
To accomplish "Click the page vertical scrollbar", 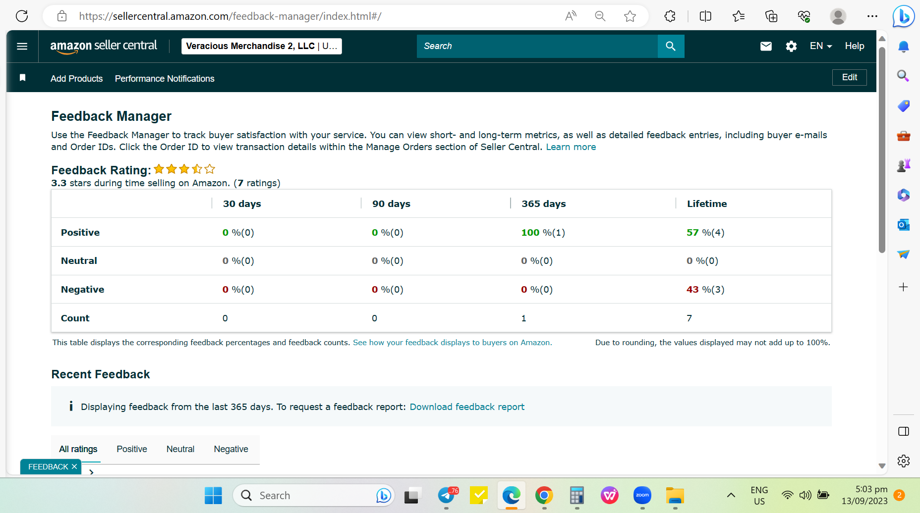I will (882, 149).
